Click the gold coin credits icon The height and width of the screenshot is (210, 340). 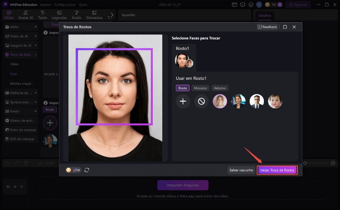click(x=68, y=170)
